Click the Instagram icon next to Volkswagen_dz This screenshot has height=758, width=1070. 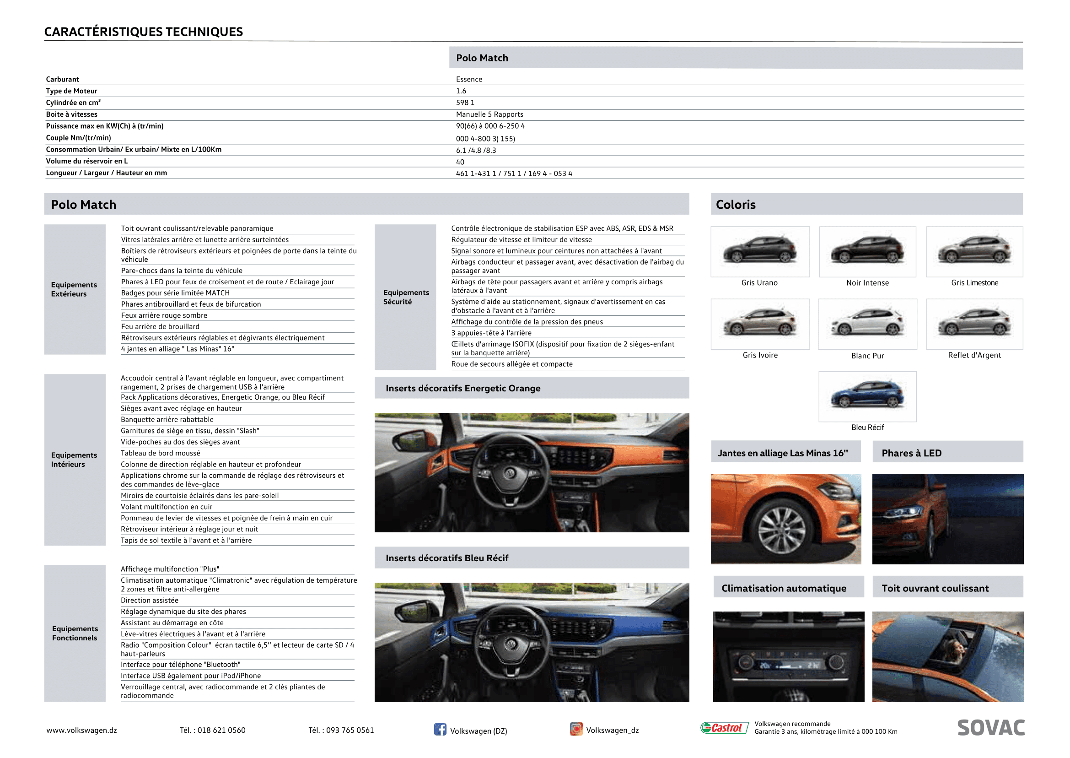pos(576,729)
